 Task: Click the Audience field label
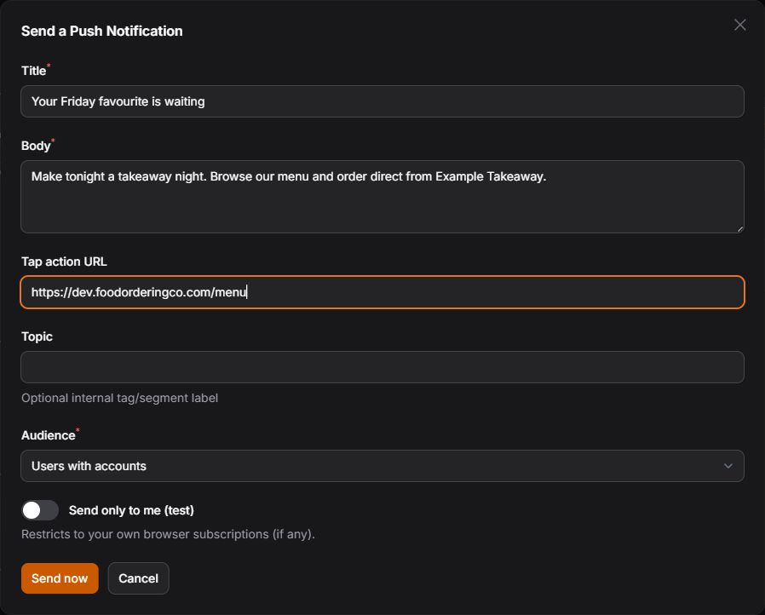click(49, 435)
